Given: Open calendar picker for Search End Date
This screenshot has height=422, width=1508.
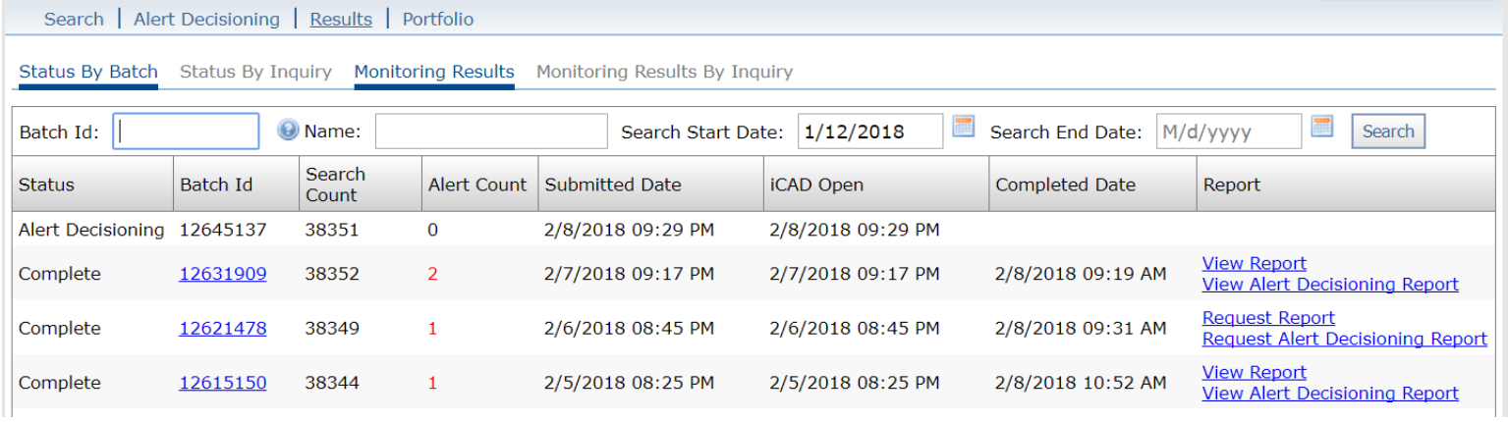Looking at the screenshot, I should pyautogui.click(x=1322, y=127).
